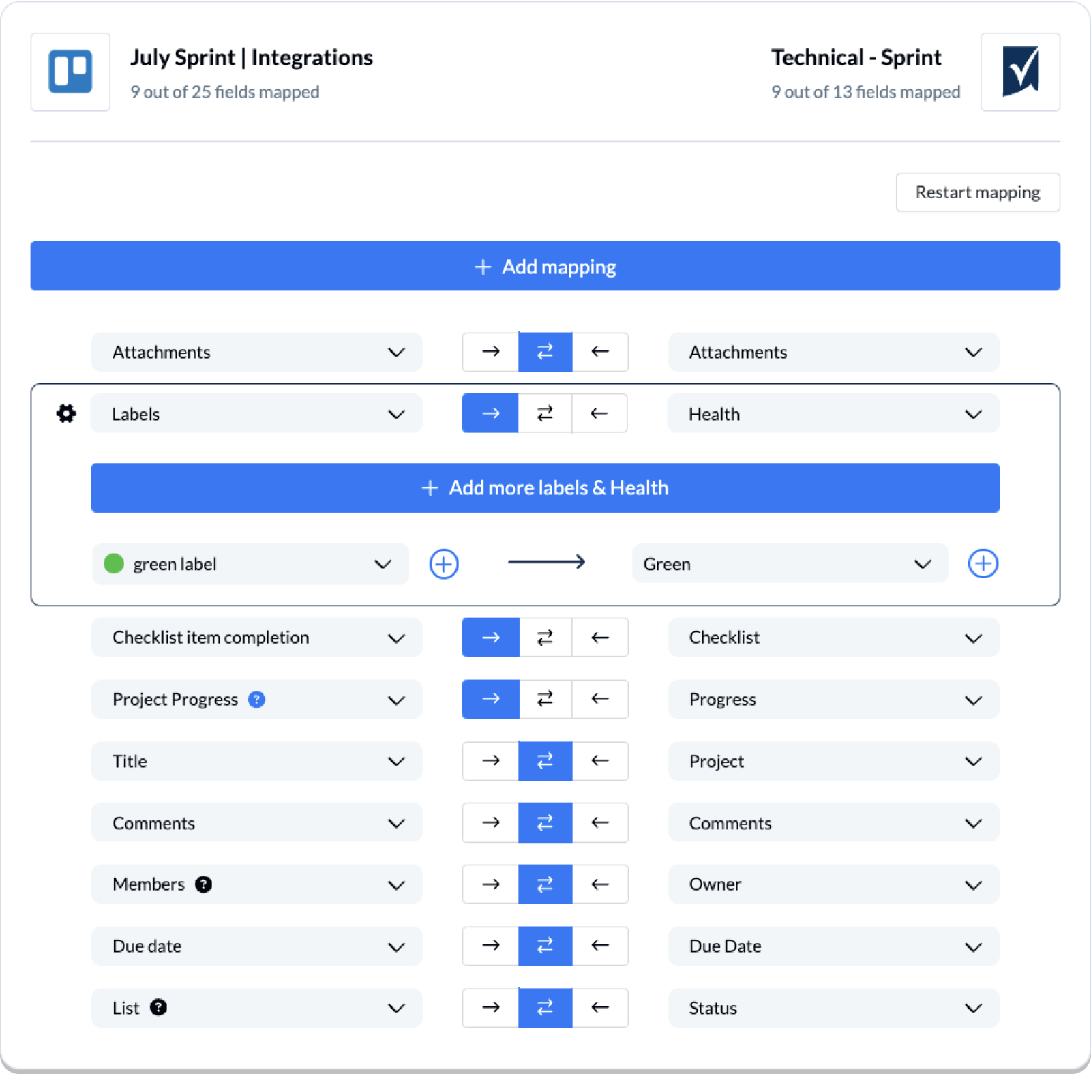This screenshot has width=1091, height=1074.
Task: Click the Project Progress help icon
Action: (256, 700)
